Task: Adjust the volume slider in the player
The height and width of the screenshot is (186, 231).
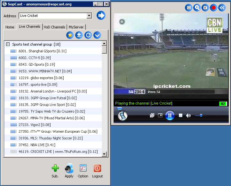Action: pyautogui.click(x=201, y=115)
